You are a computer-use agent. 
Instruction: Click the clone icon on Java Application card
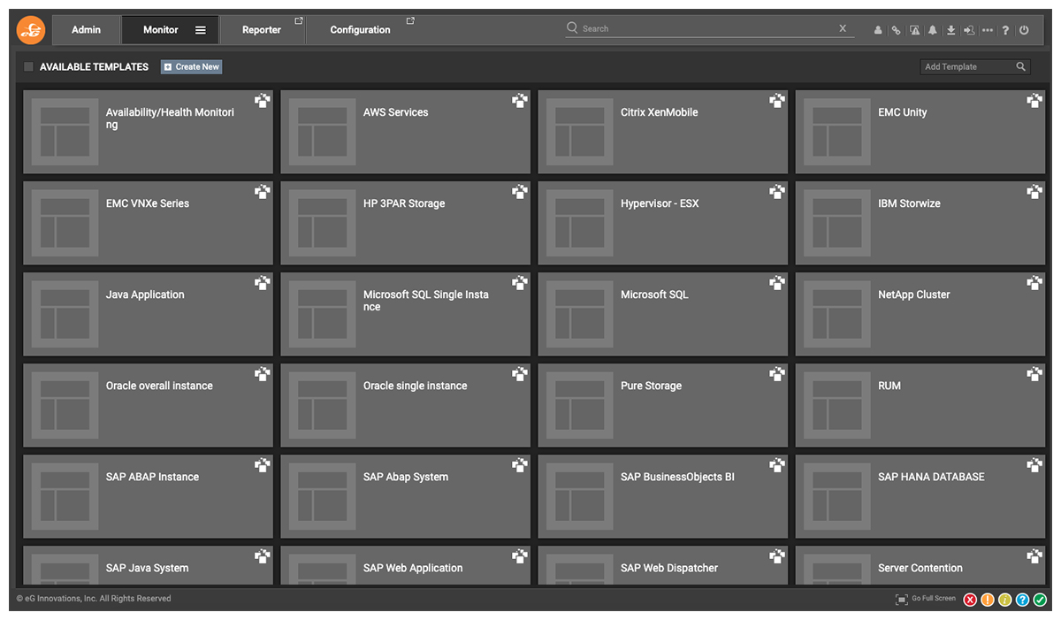(x=263, y=283)
